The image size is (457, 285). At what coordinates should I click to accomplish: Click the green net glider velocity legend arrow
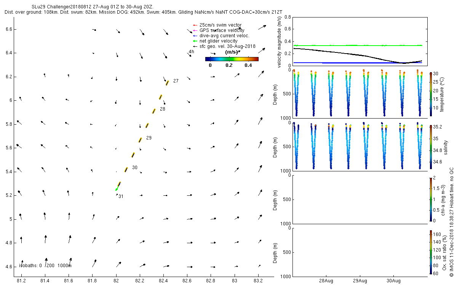195,41
